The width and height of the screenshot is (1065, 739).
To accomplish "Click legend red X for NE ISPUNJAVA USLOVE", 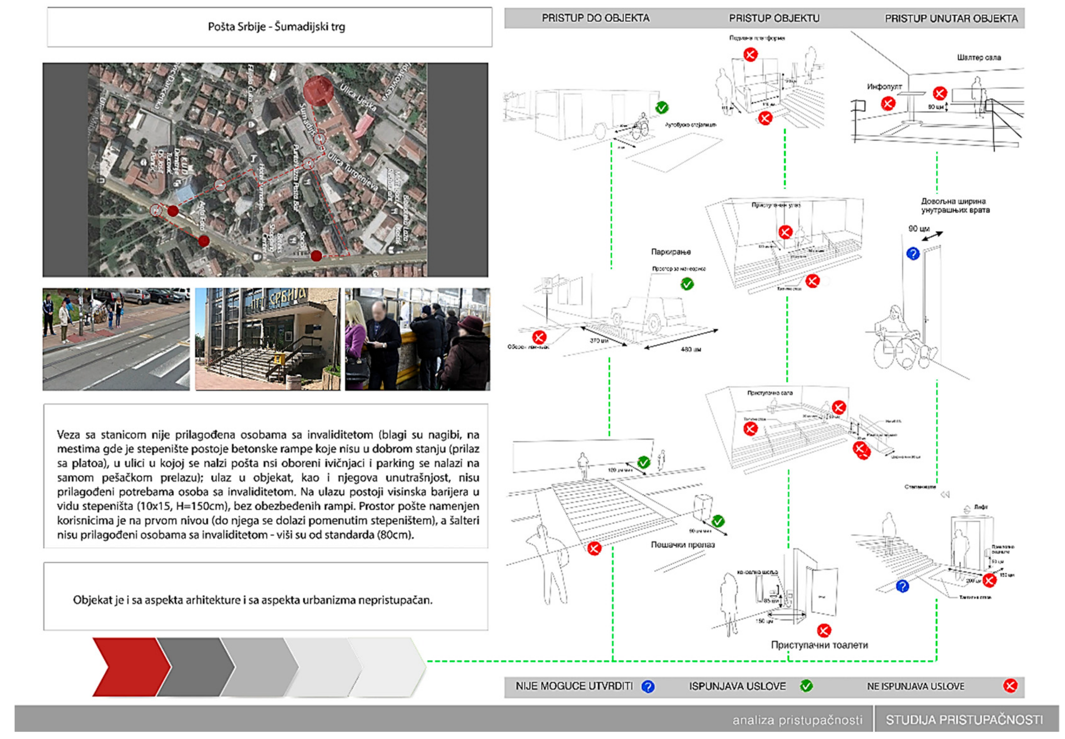I will pyautogui.click(x=1009, y=686).
